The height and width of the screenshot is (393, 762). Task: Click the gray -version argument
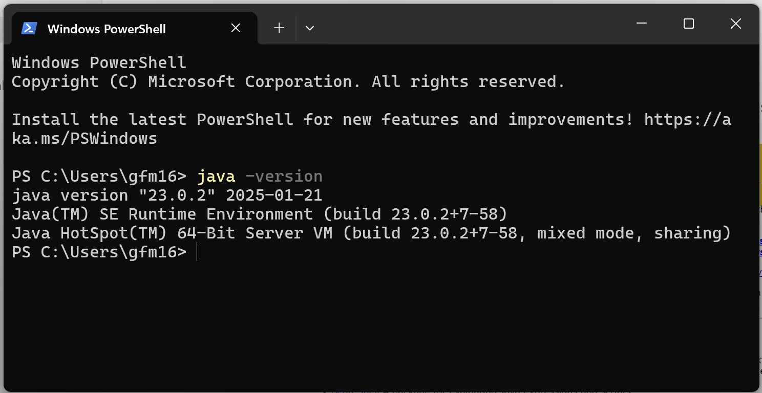click(x=284, y=177)
